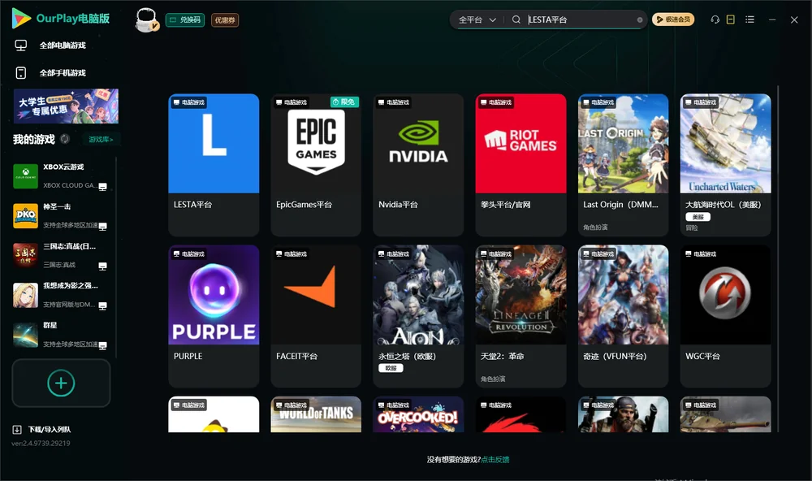The image size is (812, 481).
Task: Click the yellow square icon in the title bar
Action: tap(731, 19)
